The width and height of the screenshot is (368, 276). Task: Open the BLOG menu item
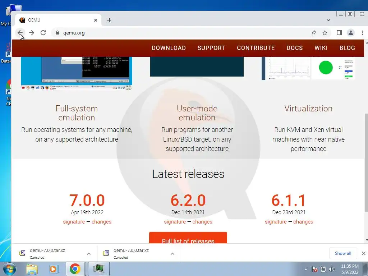click(347, 48)
